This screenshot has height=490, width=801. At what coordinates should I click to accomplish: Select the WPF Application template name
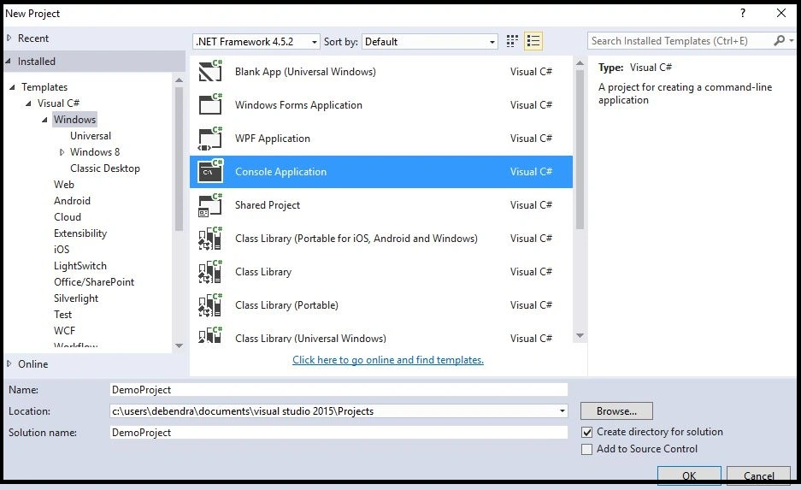tap(273, 139)
